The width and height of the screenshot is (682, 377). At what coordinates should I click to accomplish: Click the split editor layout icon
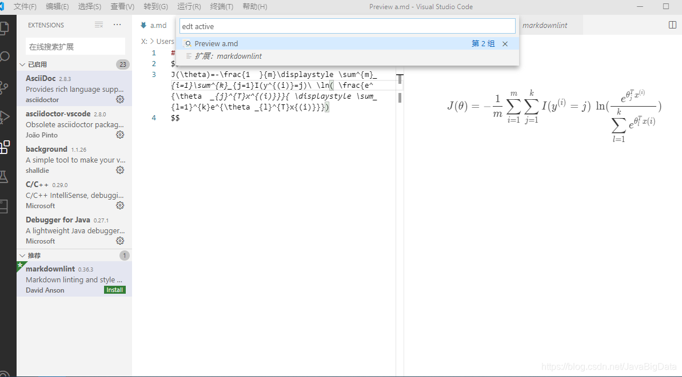[672, 25]
